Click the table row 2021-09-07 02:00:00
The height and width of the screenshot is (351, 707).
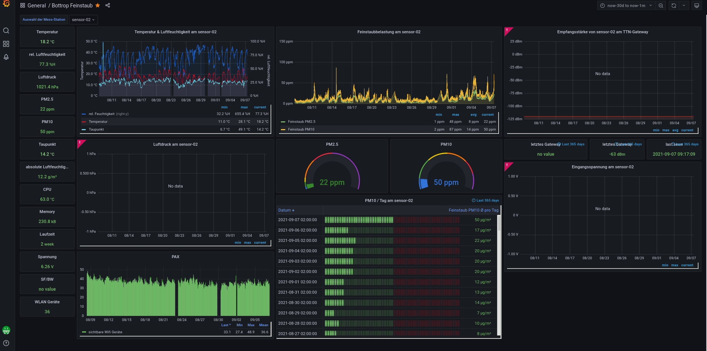pos(387,220)
